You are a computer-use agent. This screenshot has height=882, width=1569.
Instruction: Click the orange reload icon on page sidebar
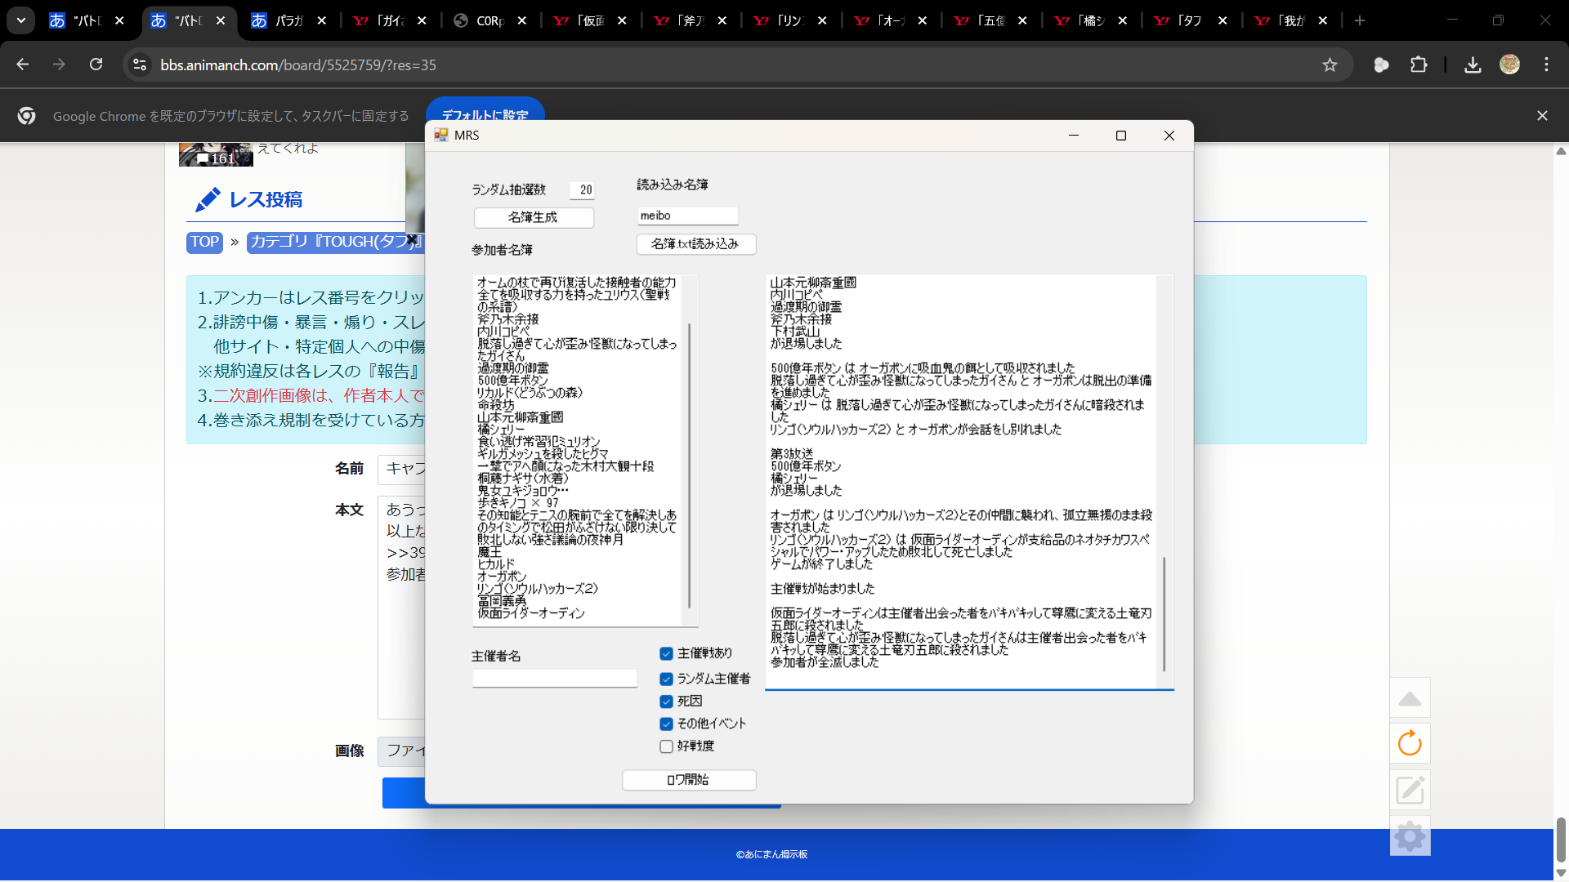click(x=1410, y=743)
